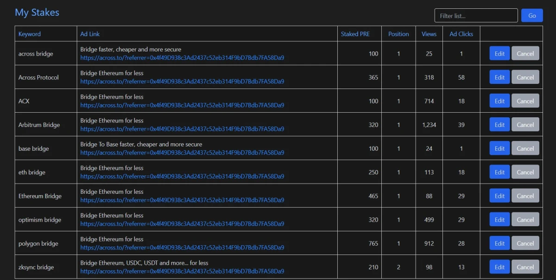The width and height of the screenshot is (556, 280).
Task: Click the Go filter button
Action: [532, 15]
